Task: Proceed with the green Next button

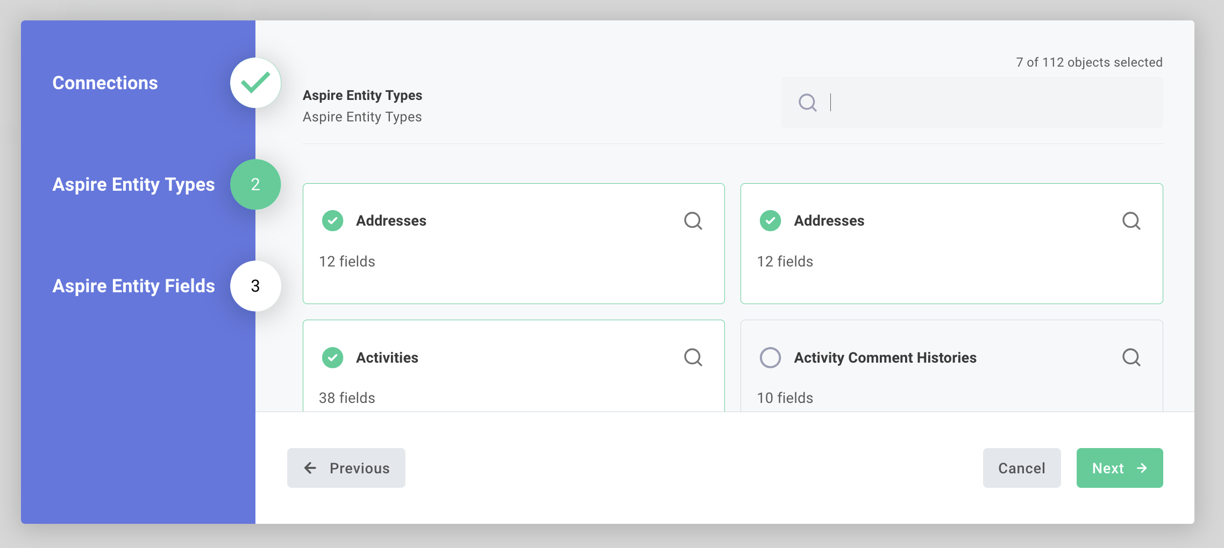Action: point(1119,468)
